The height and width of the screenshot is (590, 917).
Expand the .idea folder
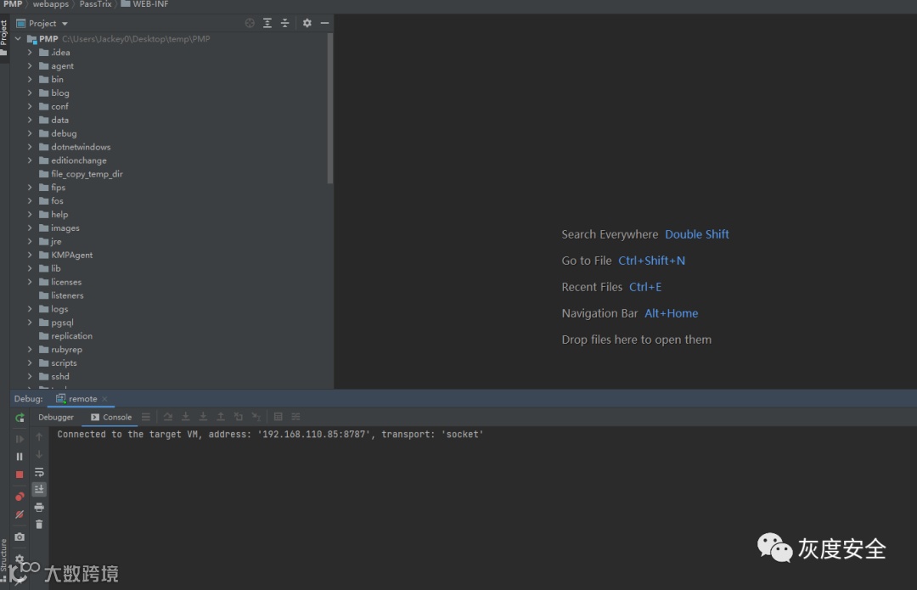(30, 52)
